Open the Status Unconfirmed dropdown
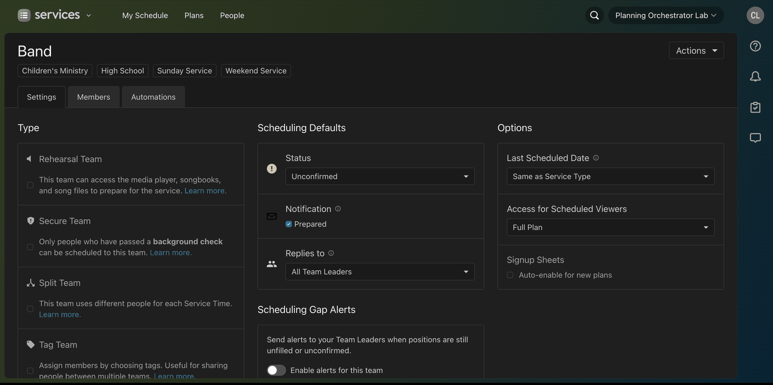The height and width of the screenshot is (385, 773). pyautogui.click(x=380, y=176)
